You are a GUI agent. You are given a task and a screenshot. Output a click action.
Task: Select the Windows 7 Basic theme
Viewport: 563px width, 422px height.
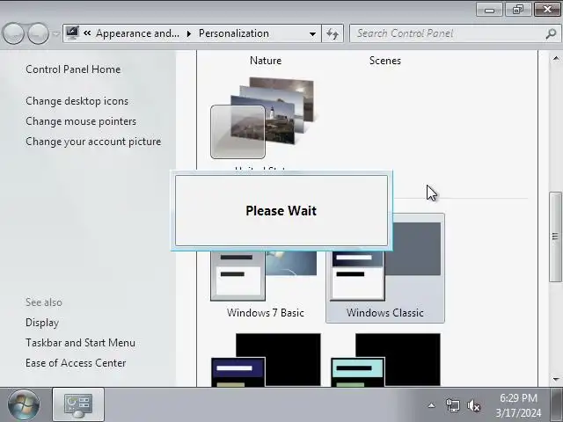point(266,283)
